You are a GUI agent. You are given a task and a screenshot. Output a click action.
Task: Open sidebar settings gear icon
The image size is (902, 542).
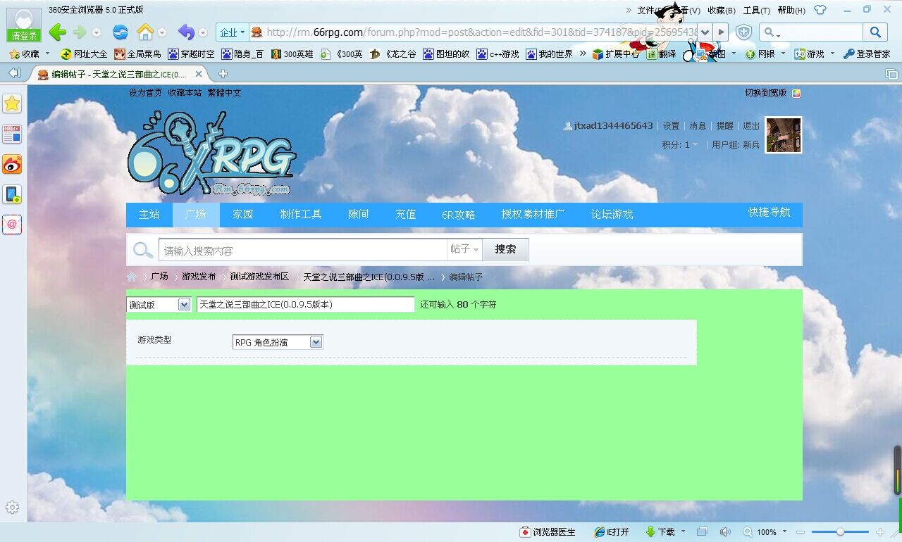(x=12, y=507)
